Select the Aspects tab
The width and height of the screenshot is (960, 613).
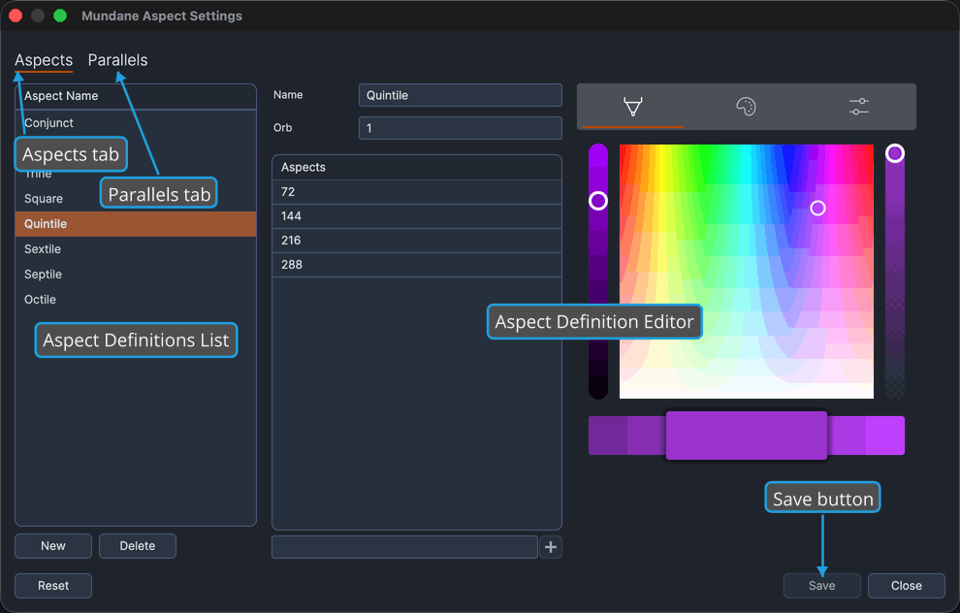(x=44, y=60)
